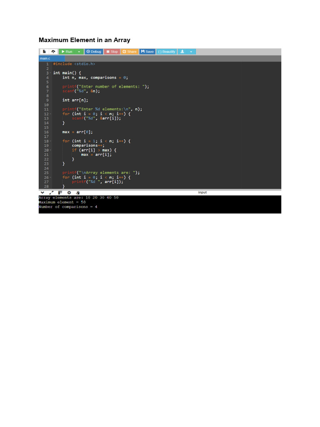Collapse console with the chevron-down icon

[x=42, y=193]
